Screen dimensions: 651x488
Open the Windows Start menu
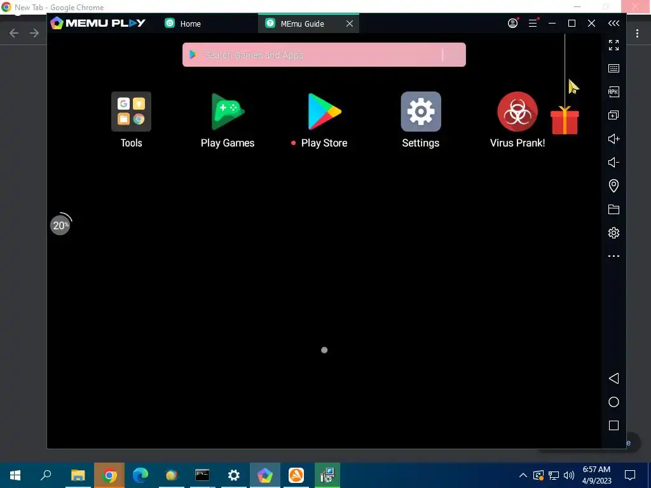coord(15,475)
